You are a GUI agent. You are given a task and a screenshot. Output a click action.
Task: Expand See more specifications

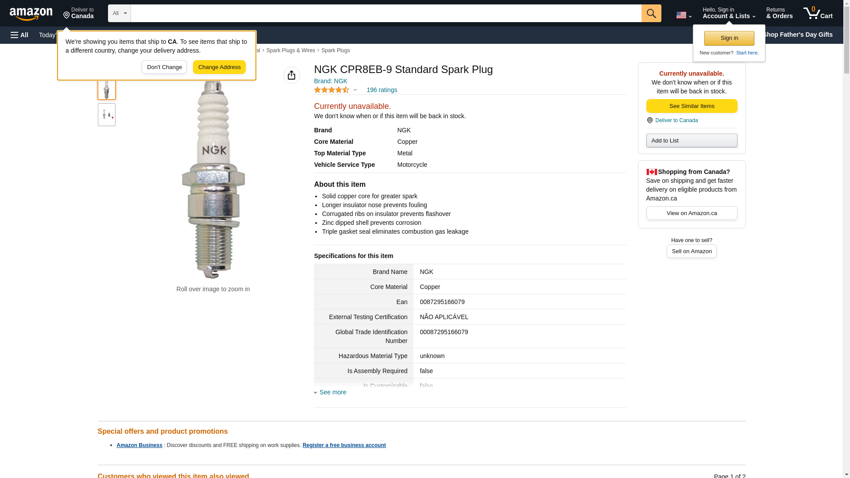pos(332,392)
